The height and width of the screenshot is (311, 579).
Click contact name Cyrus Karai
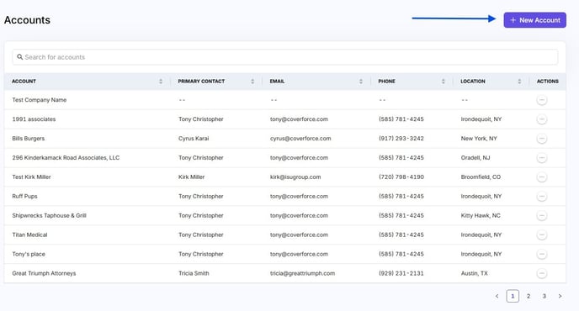click(194, 139)
